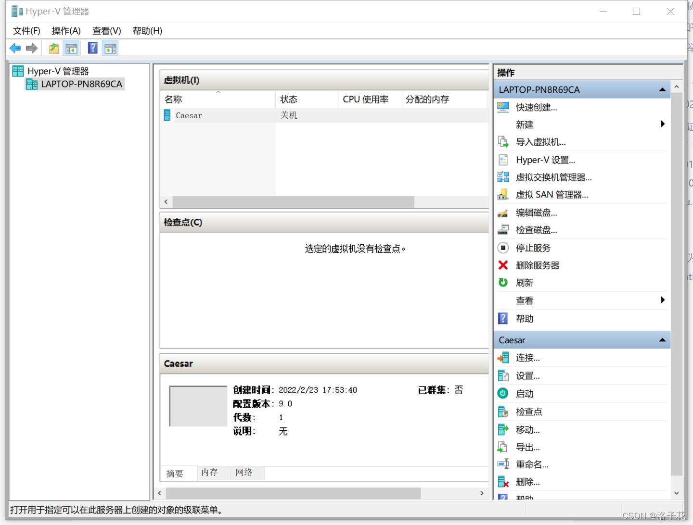Viewport: 693px width, 525px height.
Task: Click the 虚拟交换机管理器 icon
Action: pyautogui.click(x=503, y=177)
